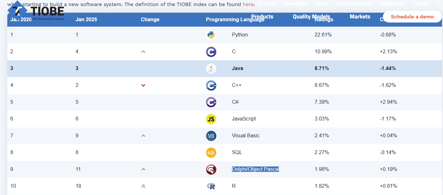
Task: Click the C++ logo icon
Action: point(211,85)
